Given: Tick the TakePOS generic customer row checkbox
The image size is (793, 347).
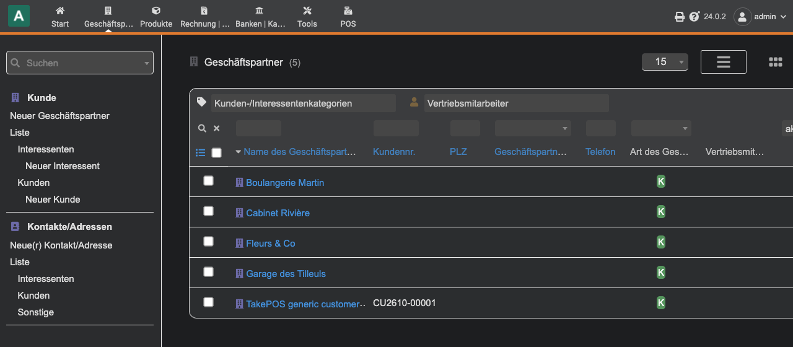Looking at the screenshot, I should [208, 302].
